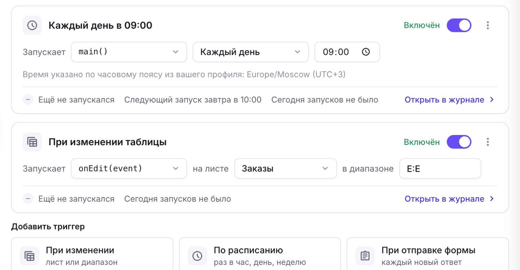Screen dimensions: 520x270
Task: Open the three-dot menu for the daily trigger
Action: click(487, 25)
